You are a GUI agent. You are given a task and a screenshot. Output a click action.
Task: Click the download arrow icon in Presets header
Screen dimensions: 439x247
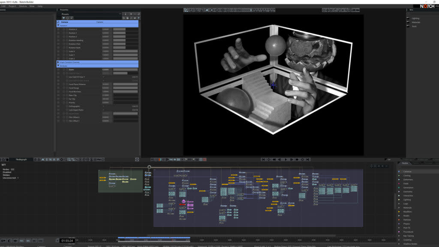tap(125, 14)
